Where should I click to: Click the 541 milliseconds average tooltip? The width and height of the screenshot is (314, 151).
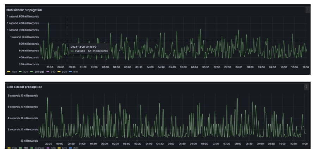point(89,51)
